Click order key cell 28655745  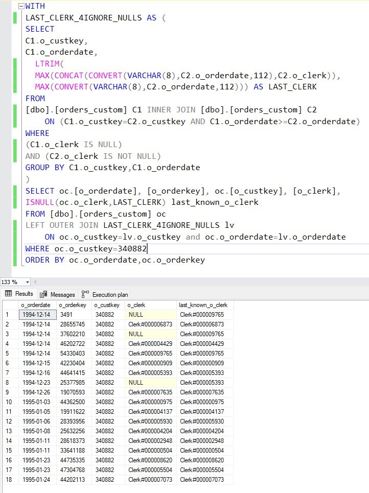(74, 324)
